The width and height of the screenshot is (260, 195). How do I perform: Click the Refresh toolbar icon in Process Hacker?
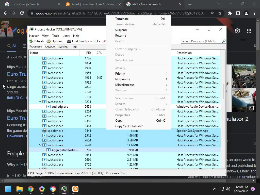[31, 41]
